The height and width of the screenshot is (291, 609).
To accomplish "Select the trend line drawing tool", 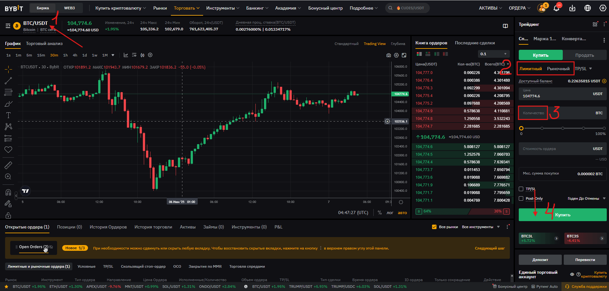I will pos(8,81).
